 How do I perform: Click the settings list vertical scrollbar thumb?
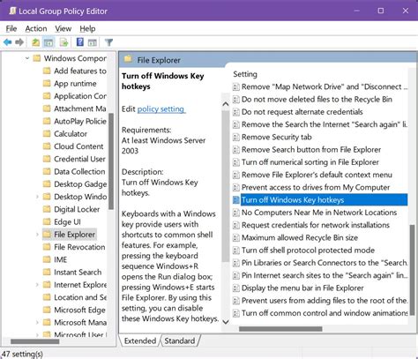pos(412,271)
